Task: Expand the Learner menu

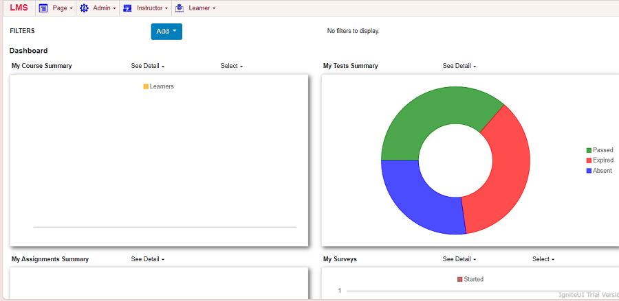Action: coord(202,8)
